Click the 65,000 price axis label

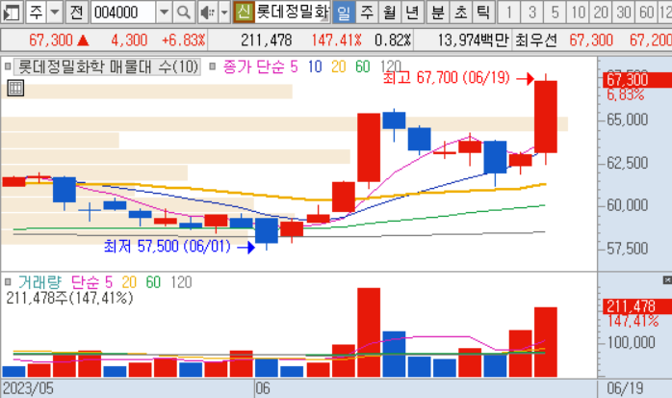pos(627,119)
